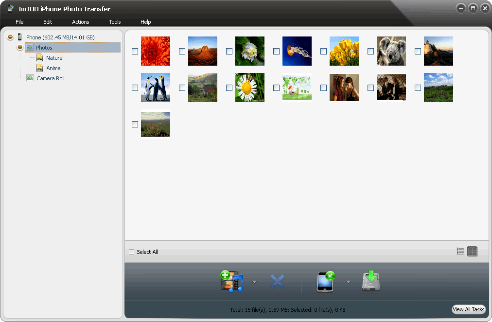This screenshot has width=492, height=322.
Task: Collapse the Photos tree node
Action: point(20,48)
